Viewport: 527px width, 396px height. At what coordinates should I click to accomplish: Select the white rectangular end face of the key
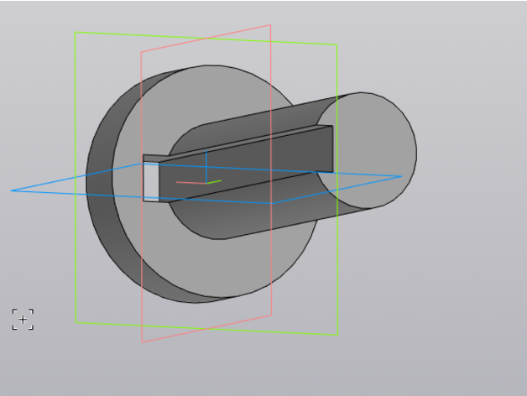tap(151, 182)
